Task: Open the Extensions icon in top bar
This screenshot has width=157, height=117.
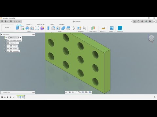Action: point(138,21)
